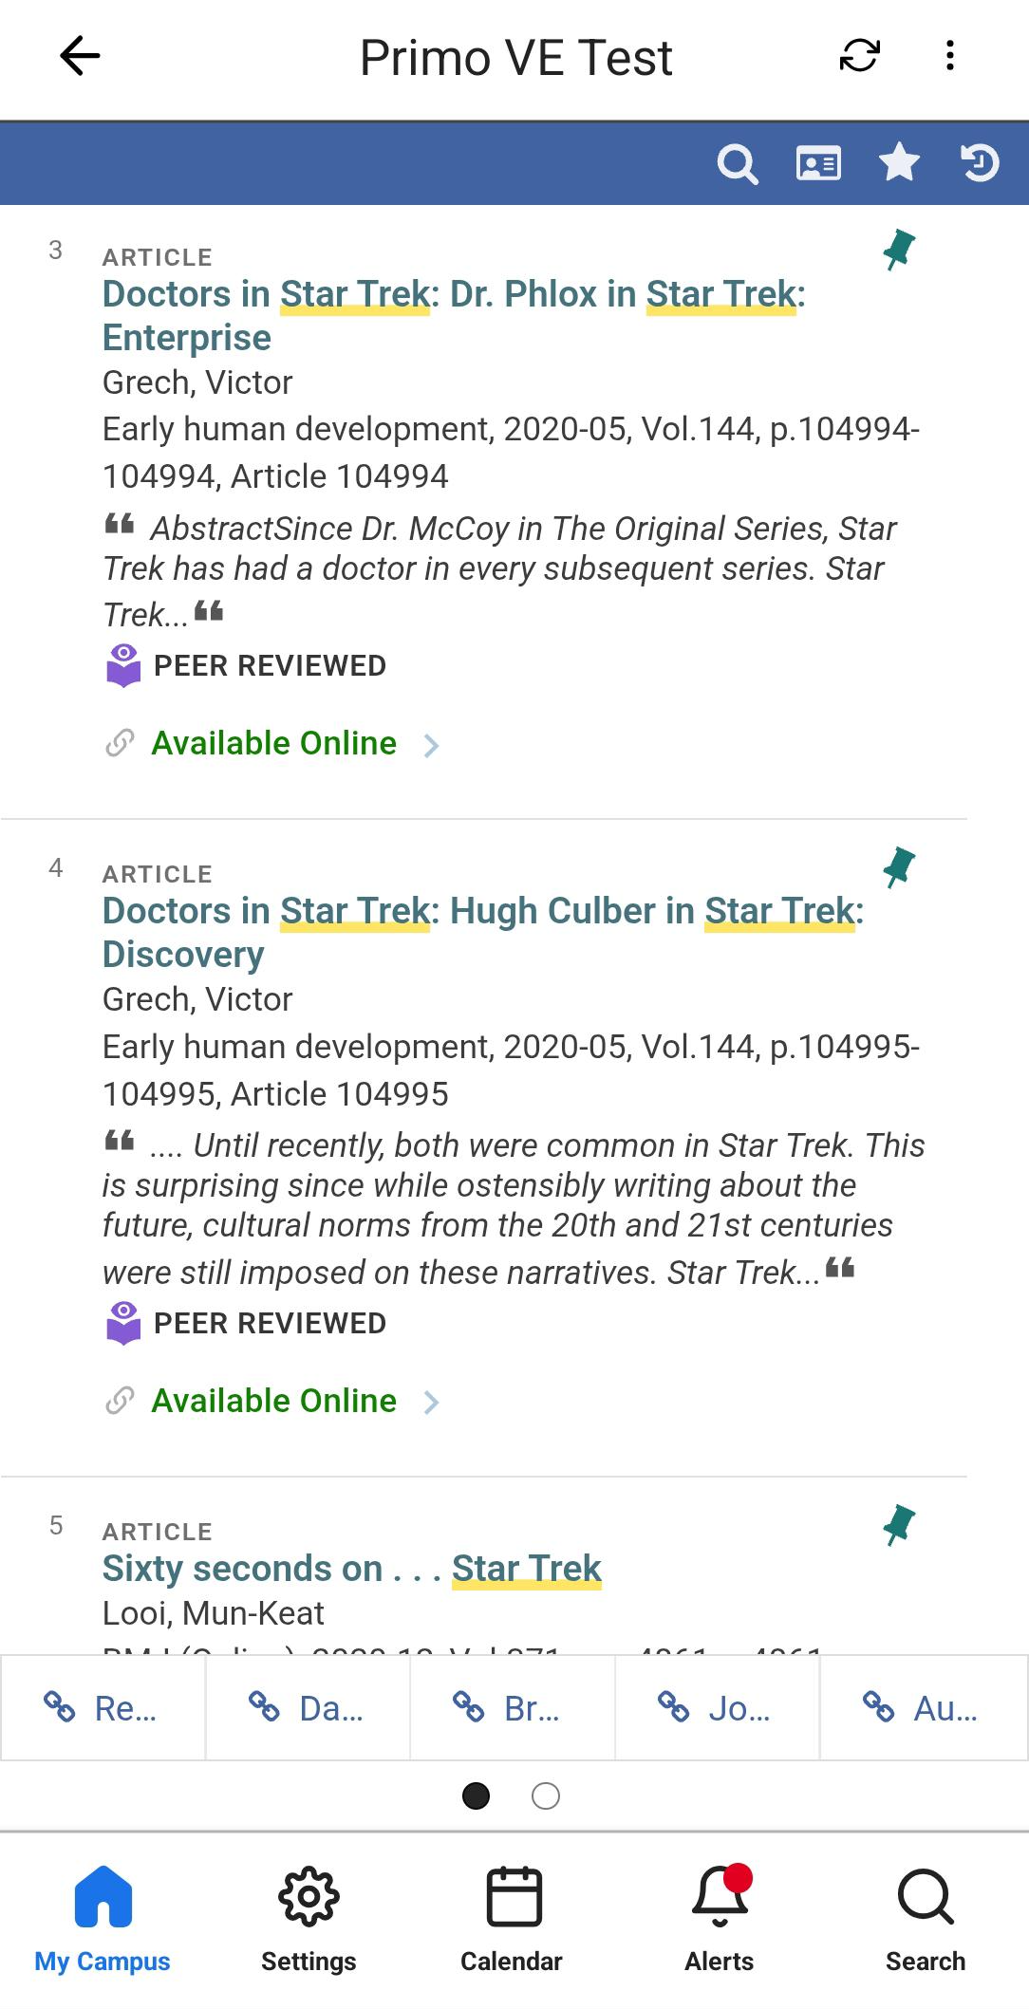
Task: View saved favorites star icon
Action: click(898, 163)
